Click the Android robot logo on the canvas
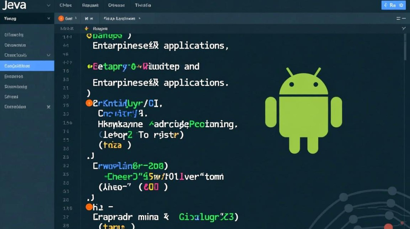Screen dimensions: 410x229 pos(305,110)
